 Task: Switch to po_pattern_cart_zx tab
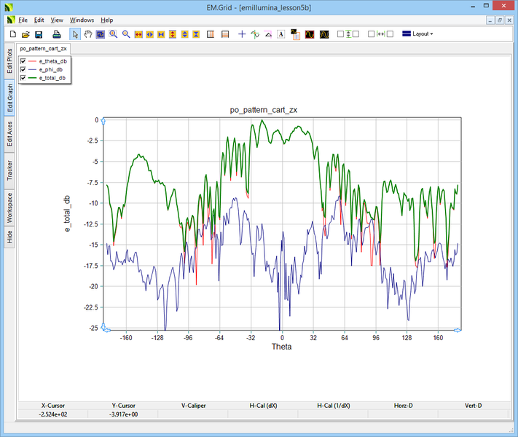pyautogui.click(x=44, y=48)
